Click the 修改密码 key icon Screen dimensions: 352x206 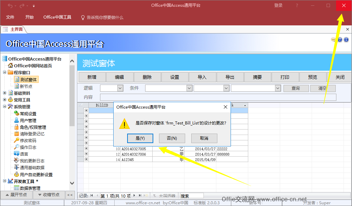tap(17, 140)
